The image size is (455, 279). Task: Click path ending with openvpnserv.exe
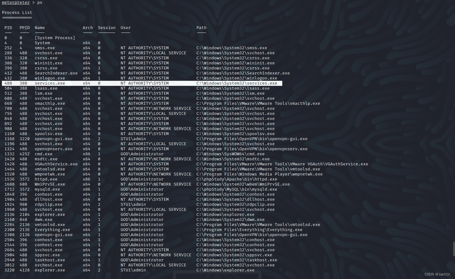tap(252, 149)
